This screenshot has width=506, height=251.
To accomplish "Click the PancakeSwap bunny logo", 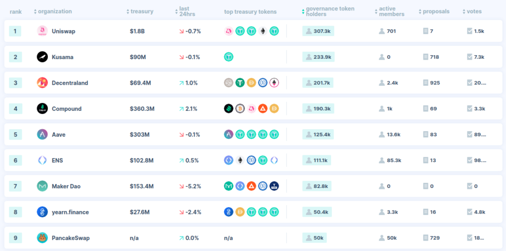I will point(42,238).
